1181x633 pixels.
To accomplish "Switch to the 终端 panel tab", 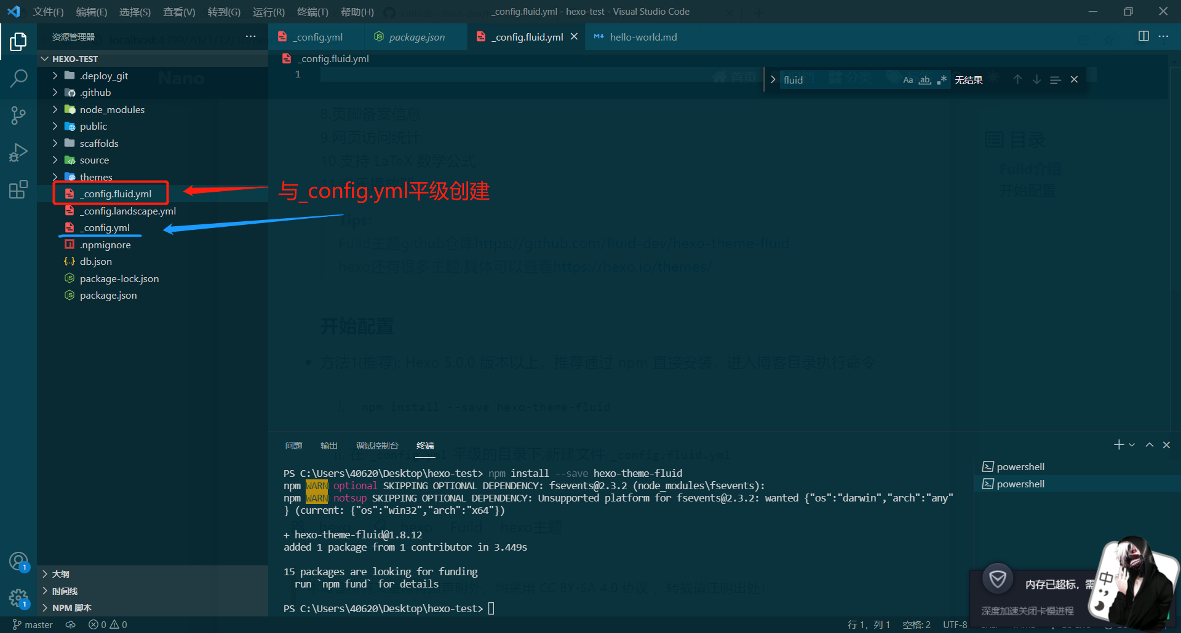I will point(425,446).
